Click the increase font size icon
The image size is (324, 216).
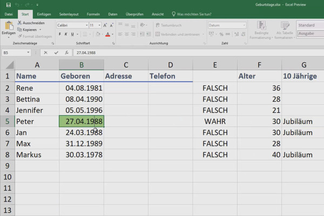105,25
